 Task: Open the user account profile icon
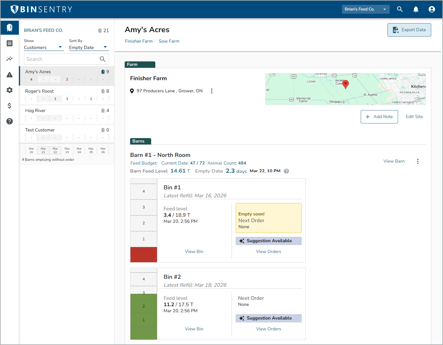click(432, 9)
